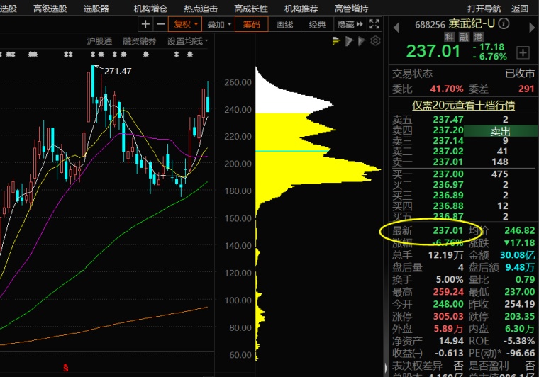Image resolution: width=539 pixels, height=377 pixels.
Task: Open the stock info icon beside 寒武纪-U
Action: point(504,24)
